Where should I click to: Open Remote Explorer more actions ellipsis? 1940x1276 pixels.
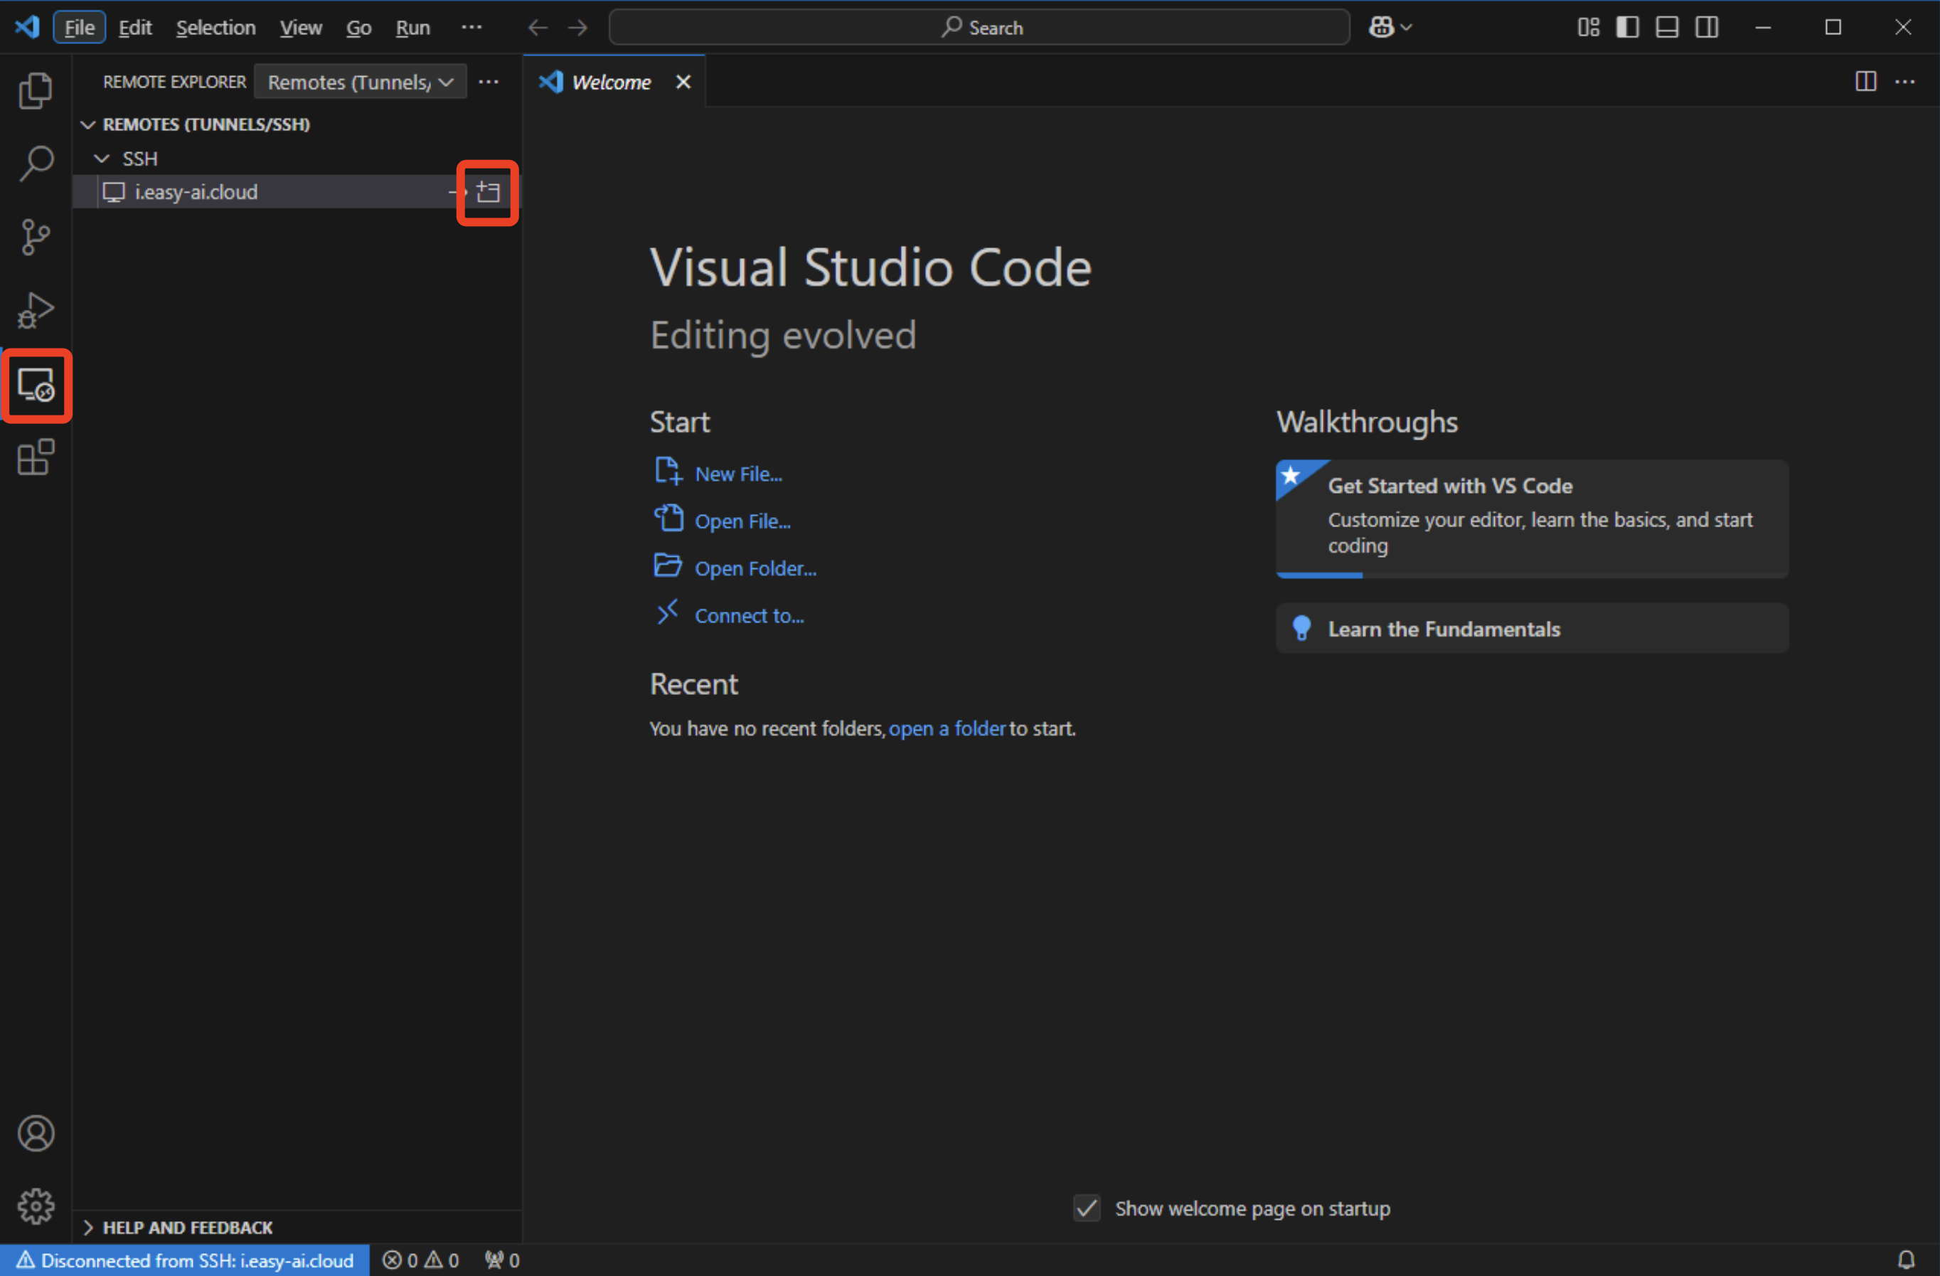(489, 82)
